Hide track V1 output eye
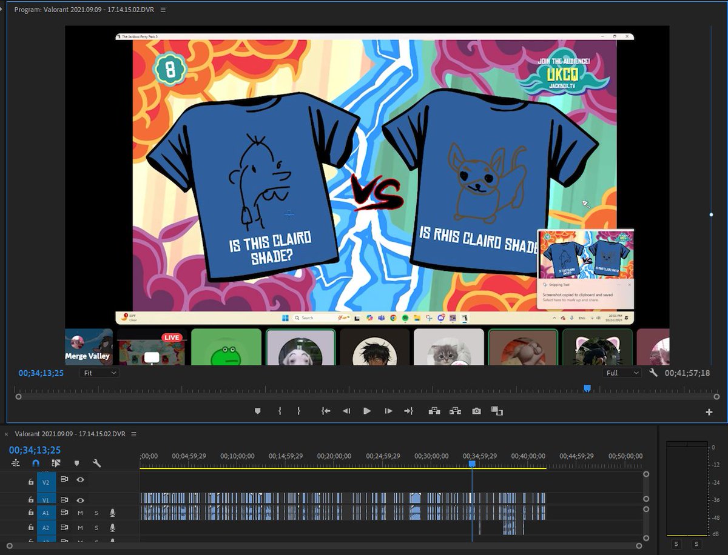The height and width of the screenshot is (555, 728). pyautogui.click(x=80, y=500)
